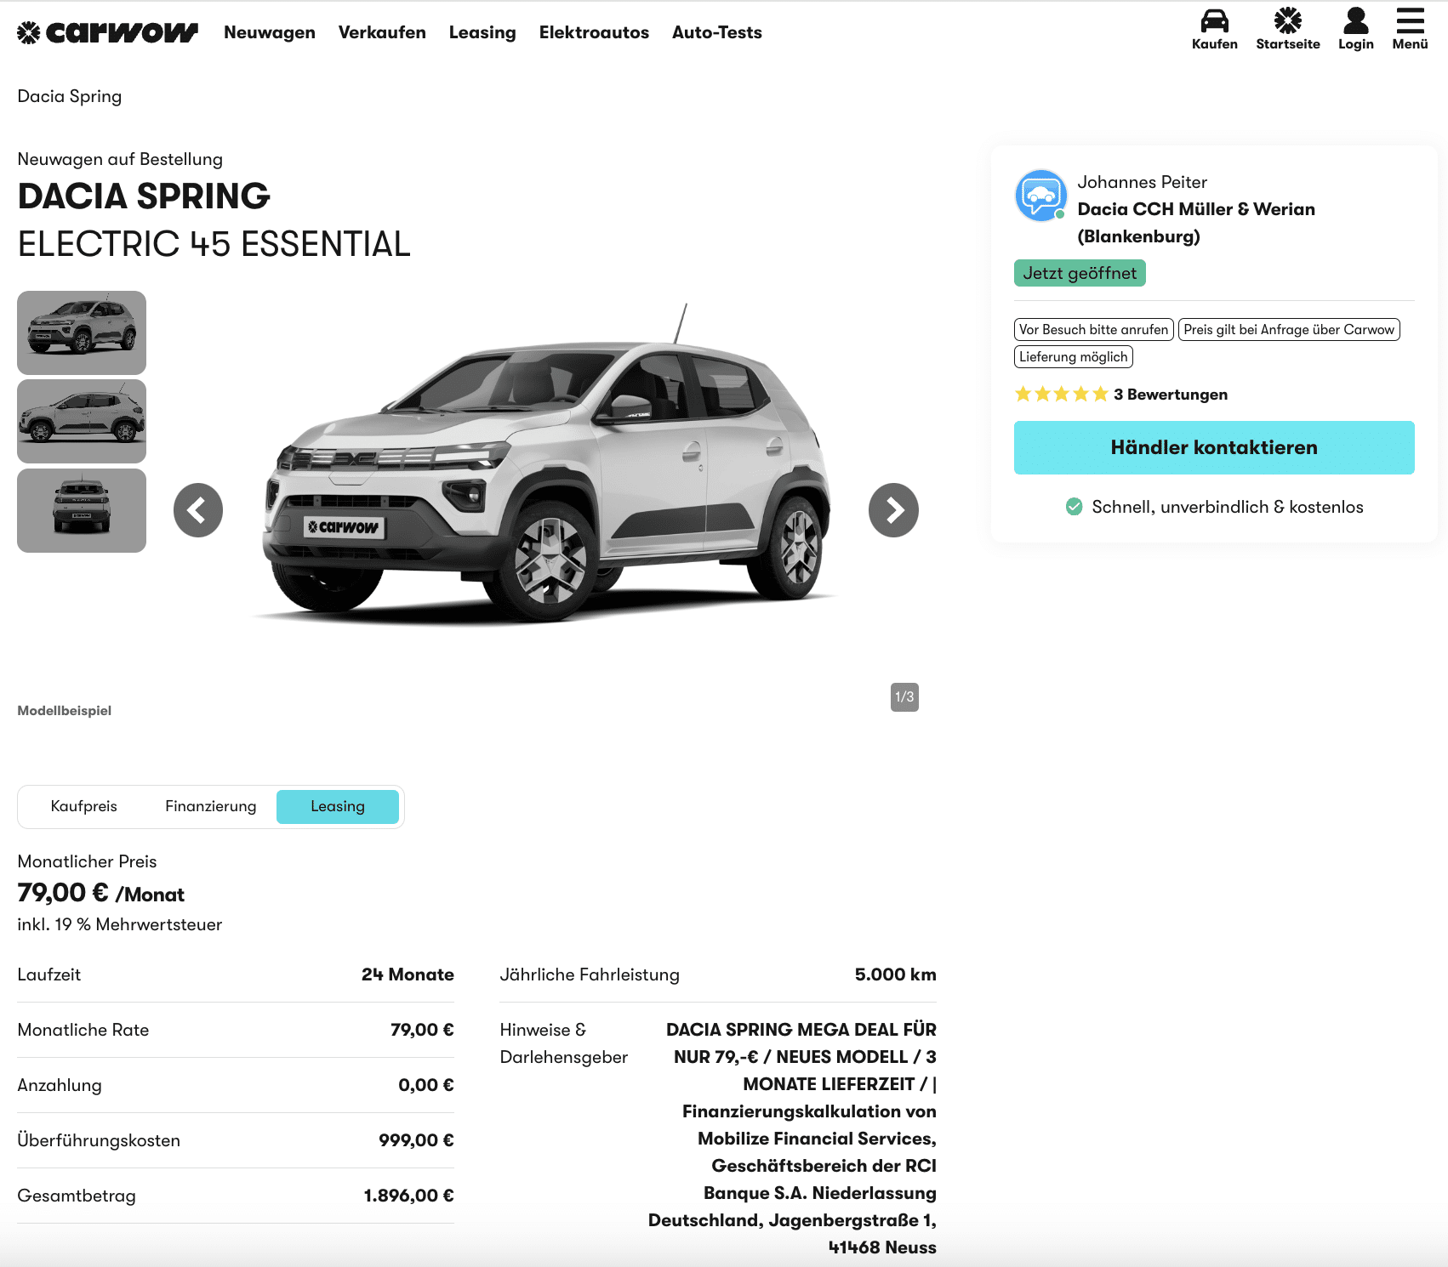Open Verkaufen menu

pyautogui.click(x=382, y=32)
